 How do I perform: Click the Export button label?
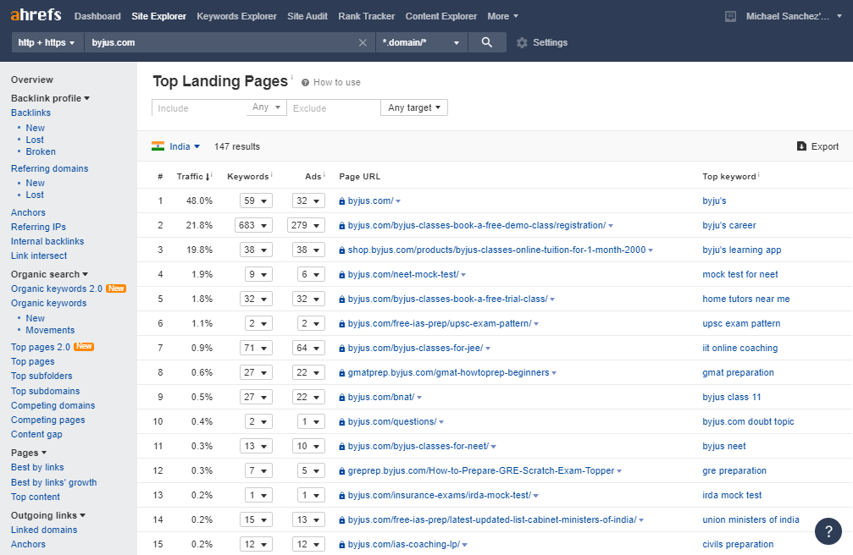pos(825,146)
